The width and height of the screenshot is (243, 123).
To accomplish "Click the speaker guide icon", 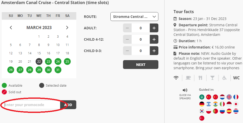I will pos(185,90).
